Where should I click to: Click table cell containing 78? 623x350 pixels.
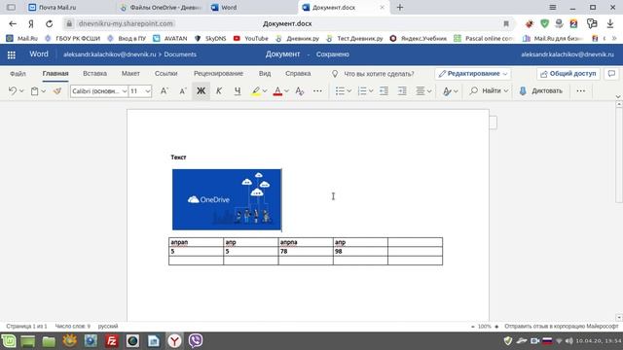coord(306,252)
